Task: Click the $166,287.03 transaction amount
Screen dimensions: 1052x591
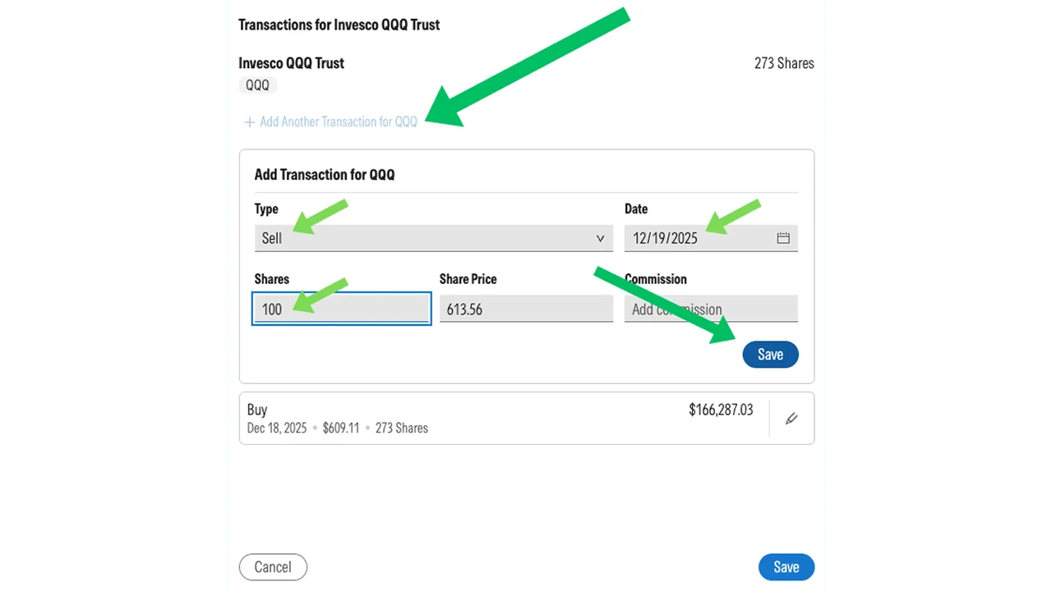Action: tap(721, 410)
